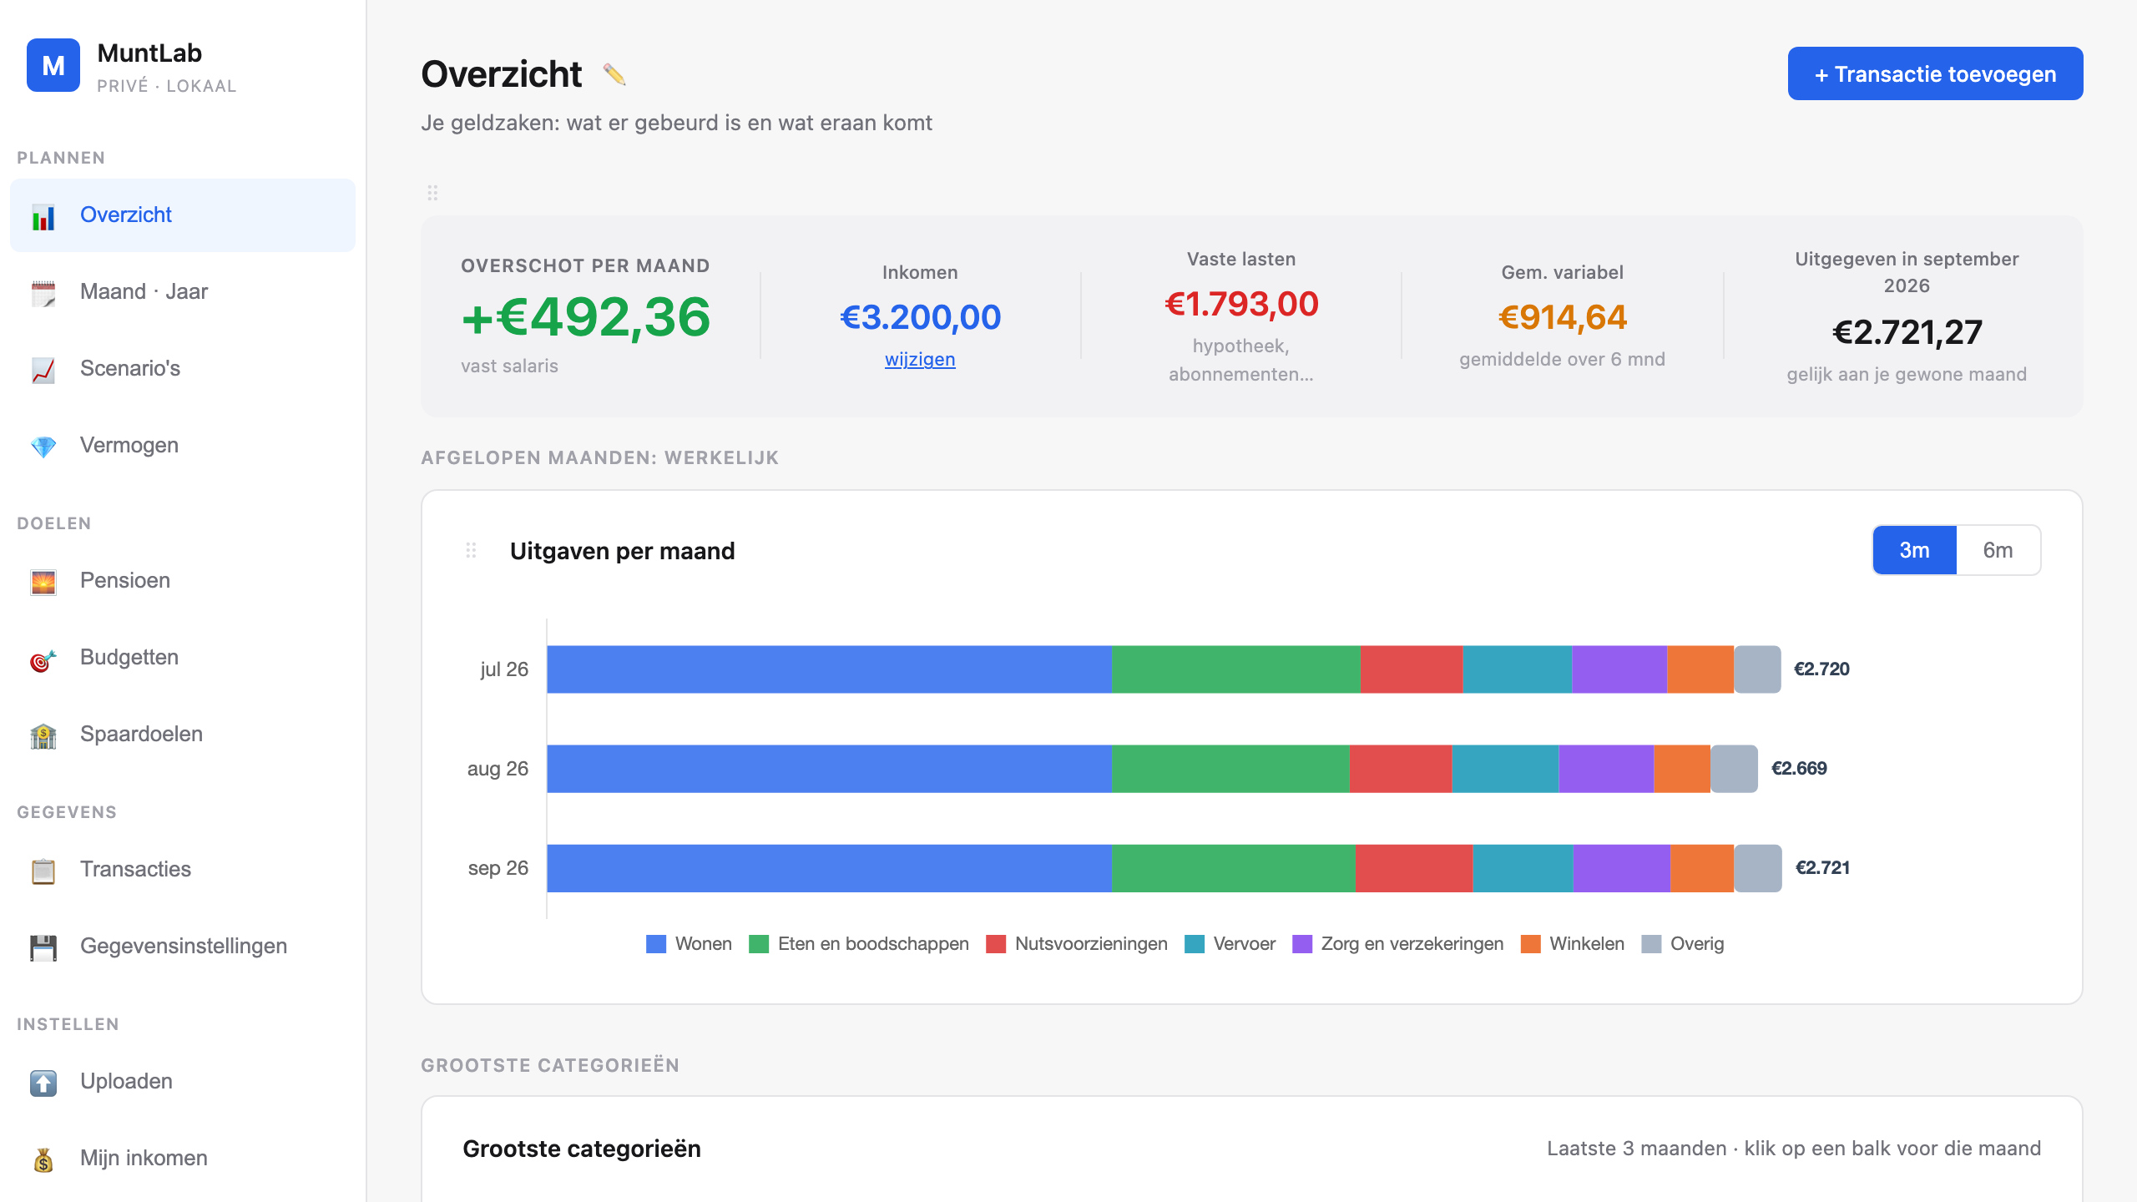Toggle the Nutsvoorzieningen legend entry
The height and width of the screenshot is (1202, 2137).
tap(1077, 944)
